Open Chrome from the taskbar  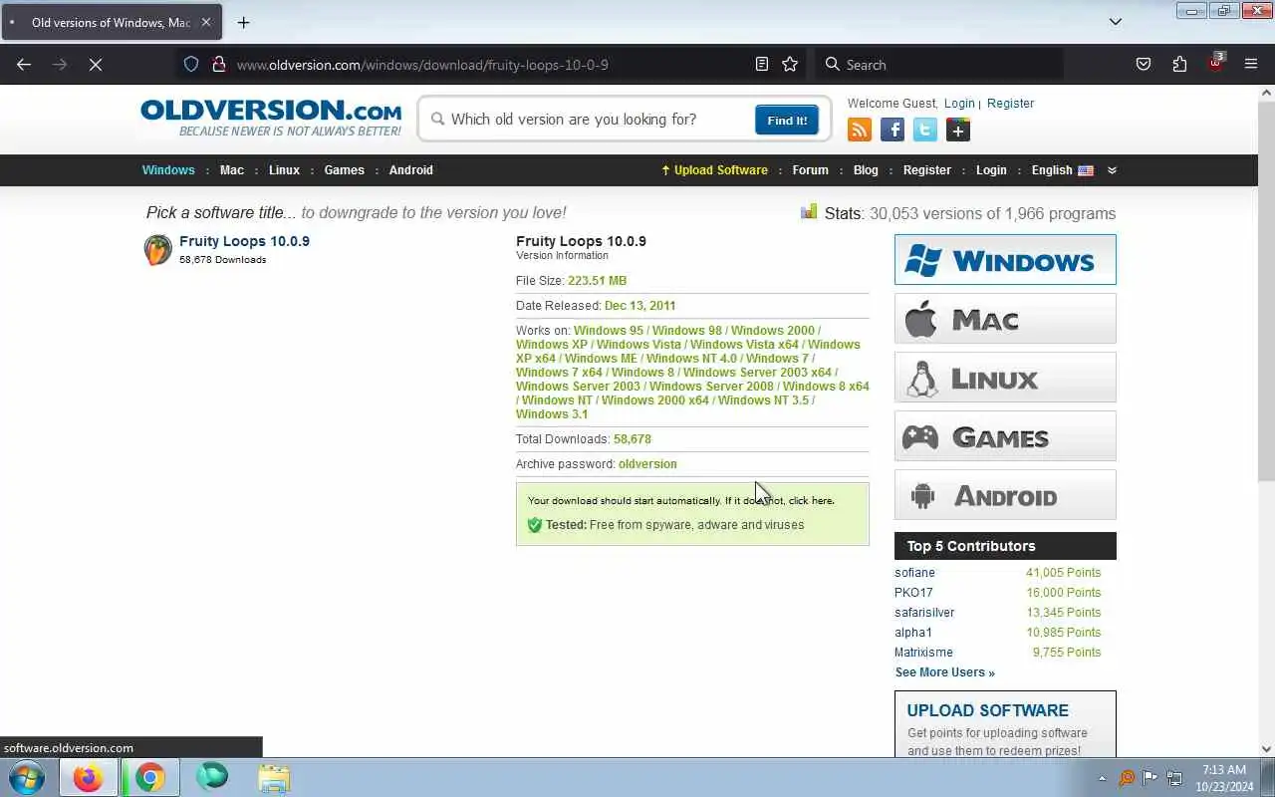(x=150, y=777)
